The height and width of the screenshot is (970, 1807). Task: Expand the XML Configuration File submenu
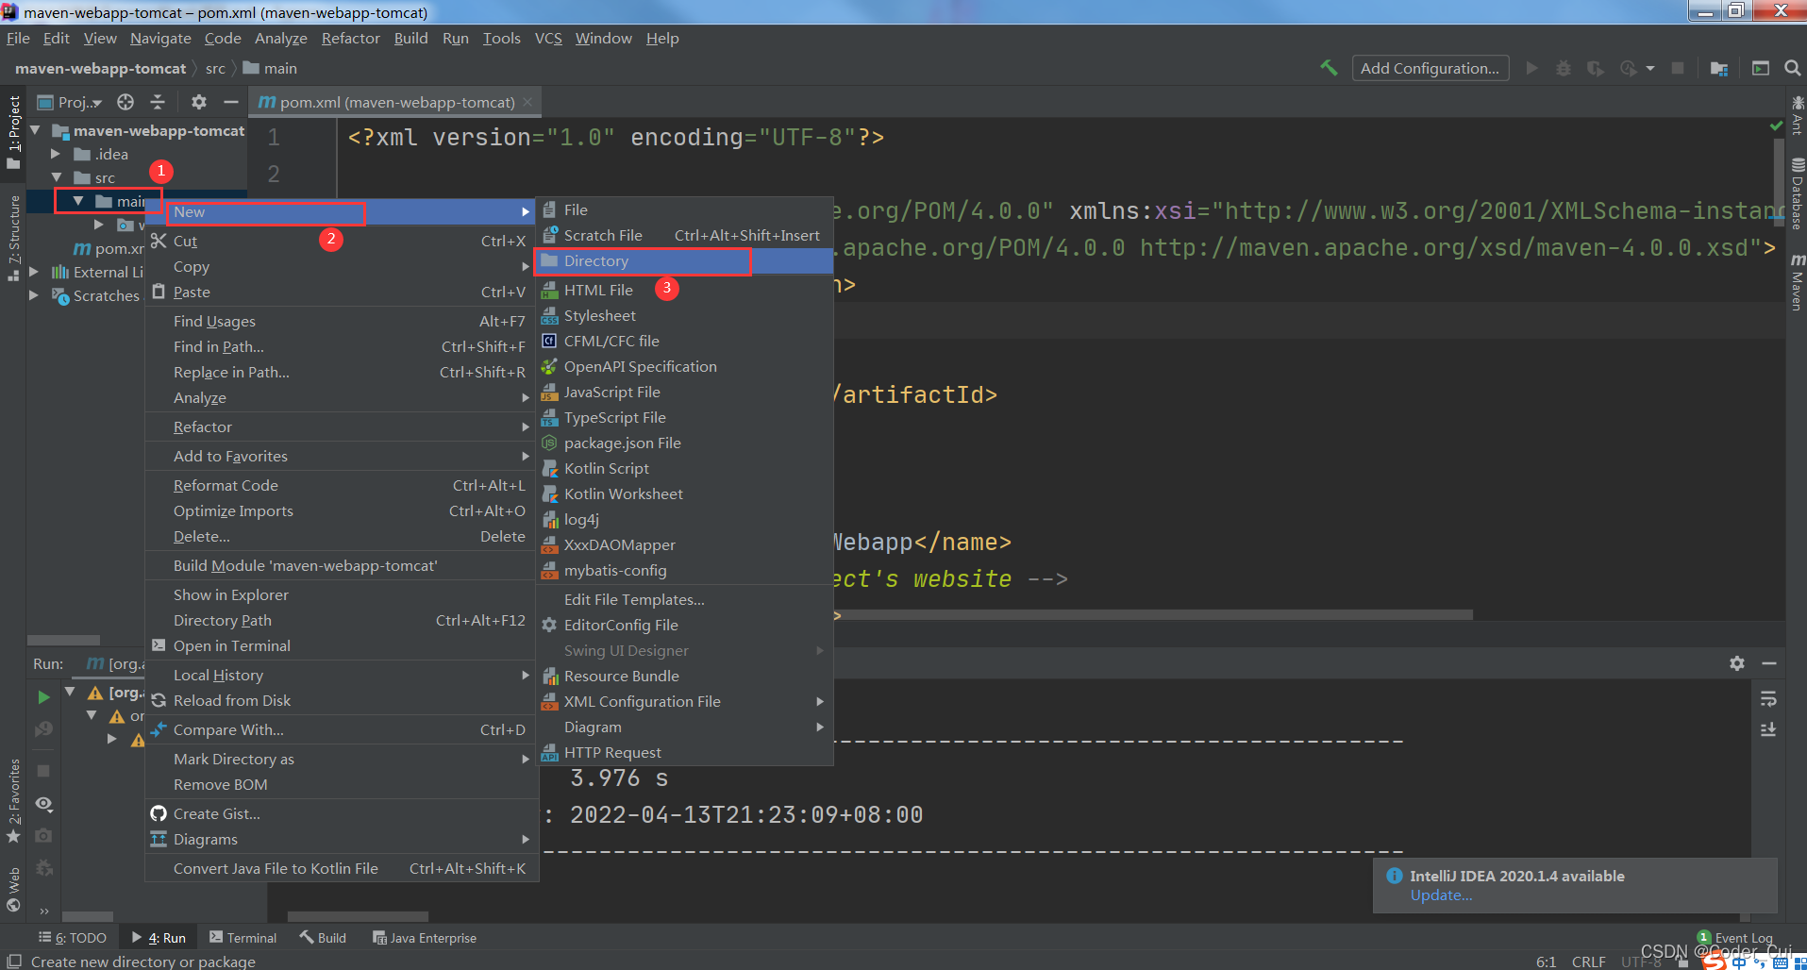coord(686,701)
